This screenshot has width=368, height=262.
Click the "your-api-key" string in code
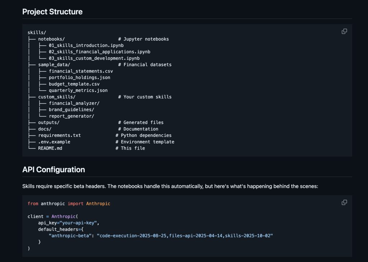point(78,223)
